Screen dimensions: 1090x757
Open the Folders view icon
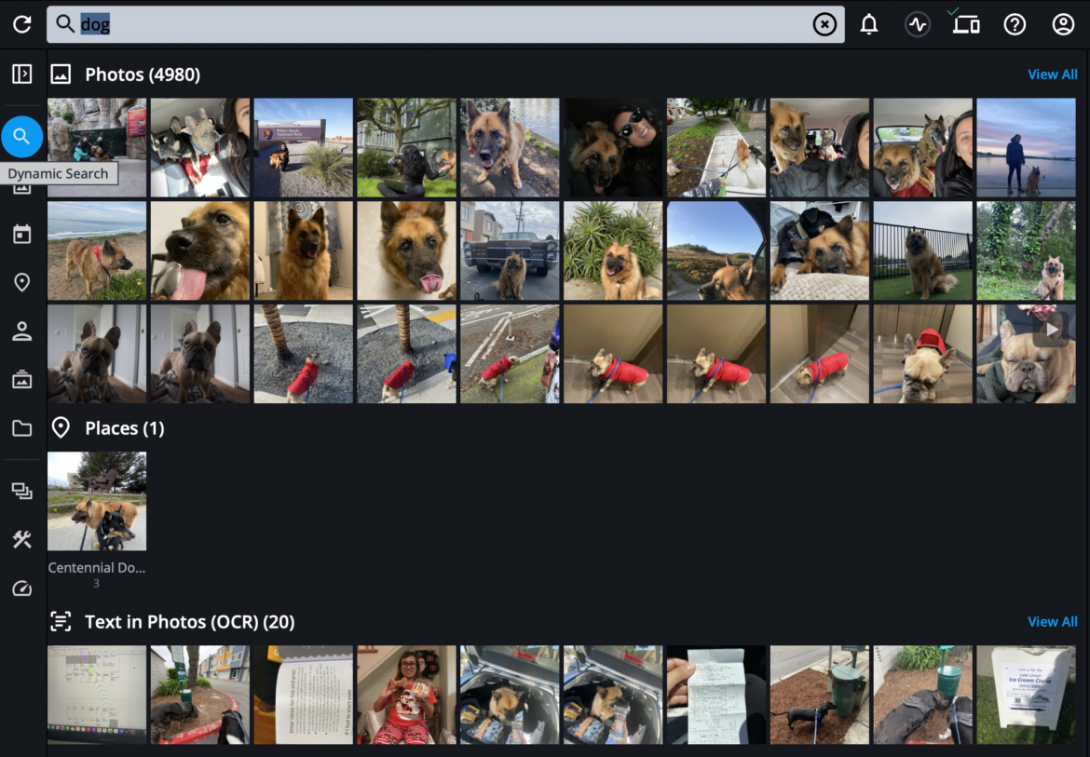click(x=22, y=428)
